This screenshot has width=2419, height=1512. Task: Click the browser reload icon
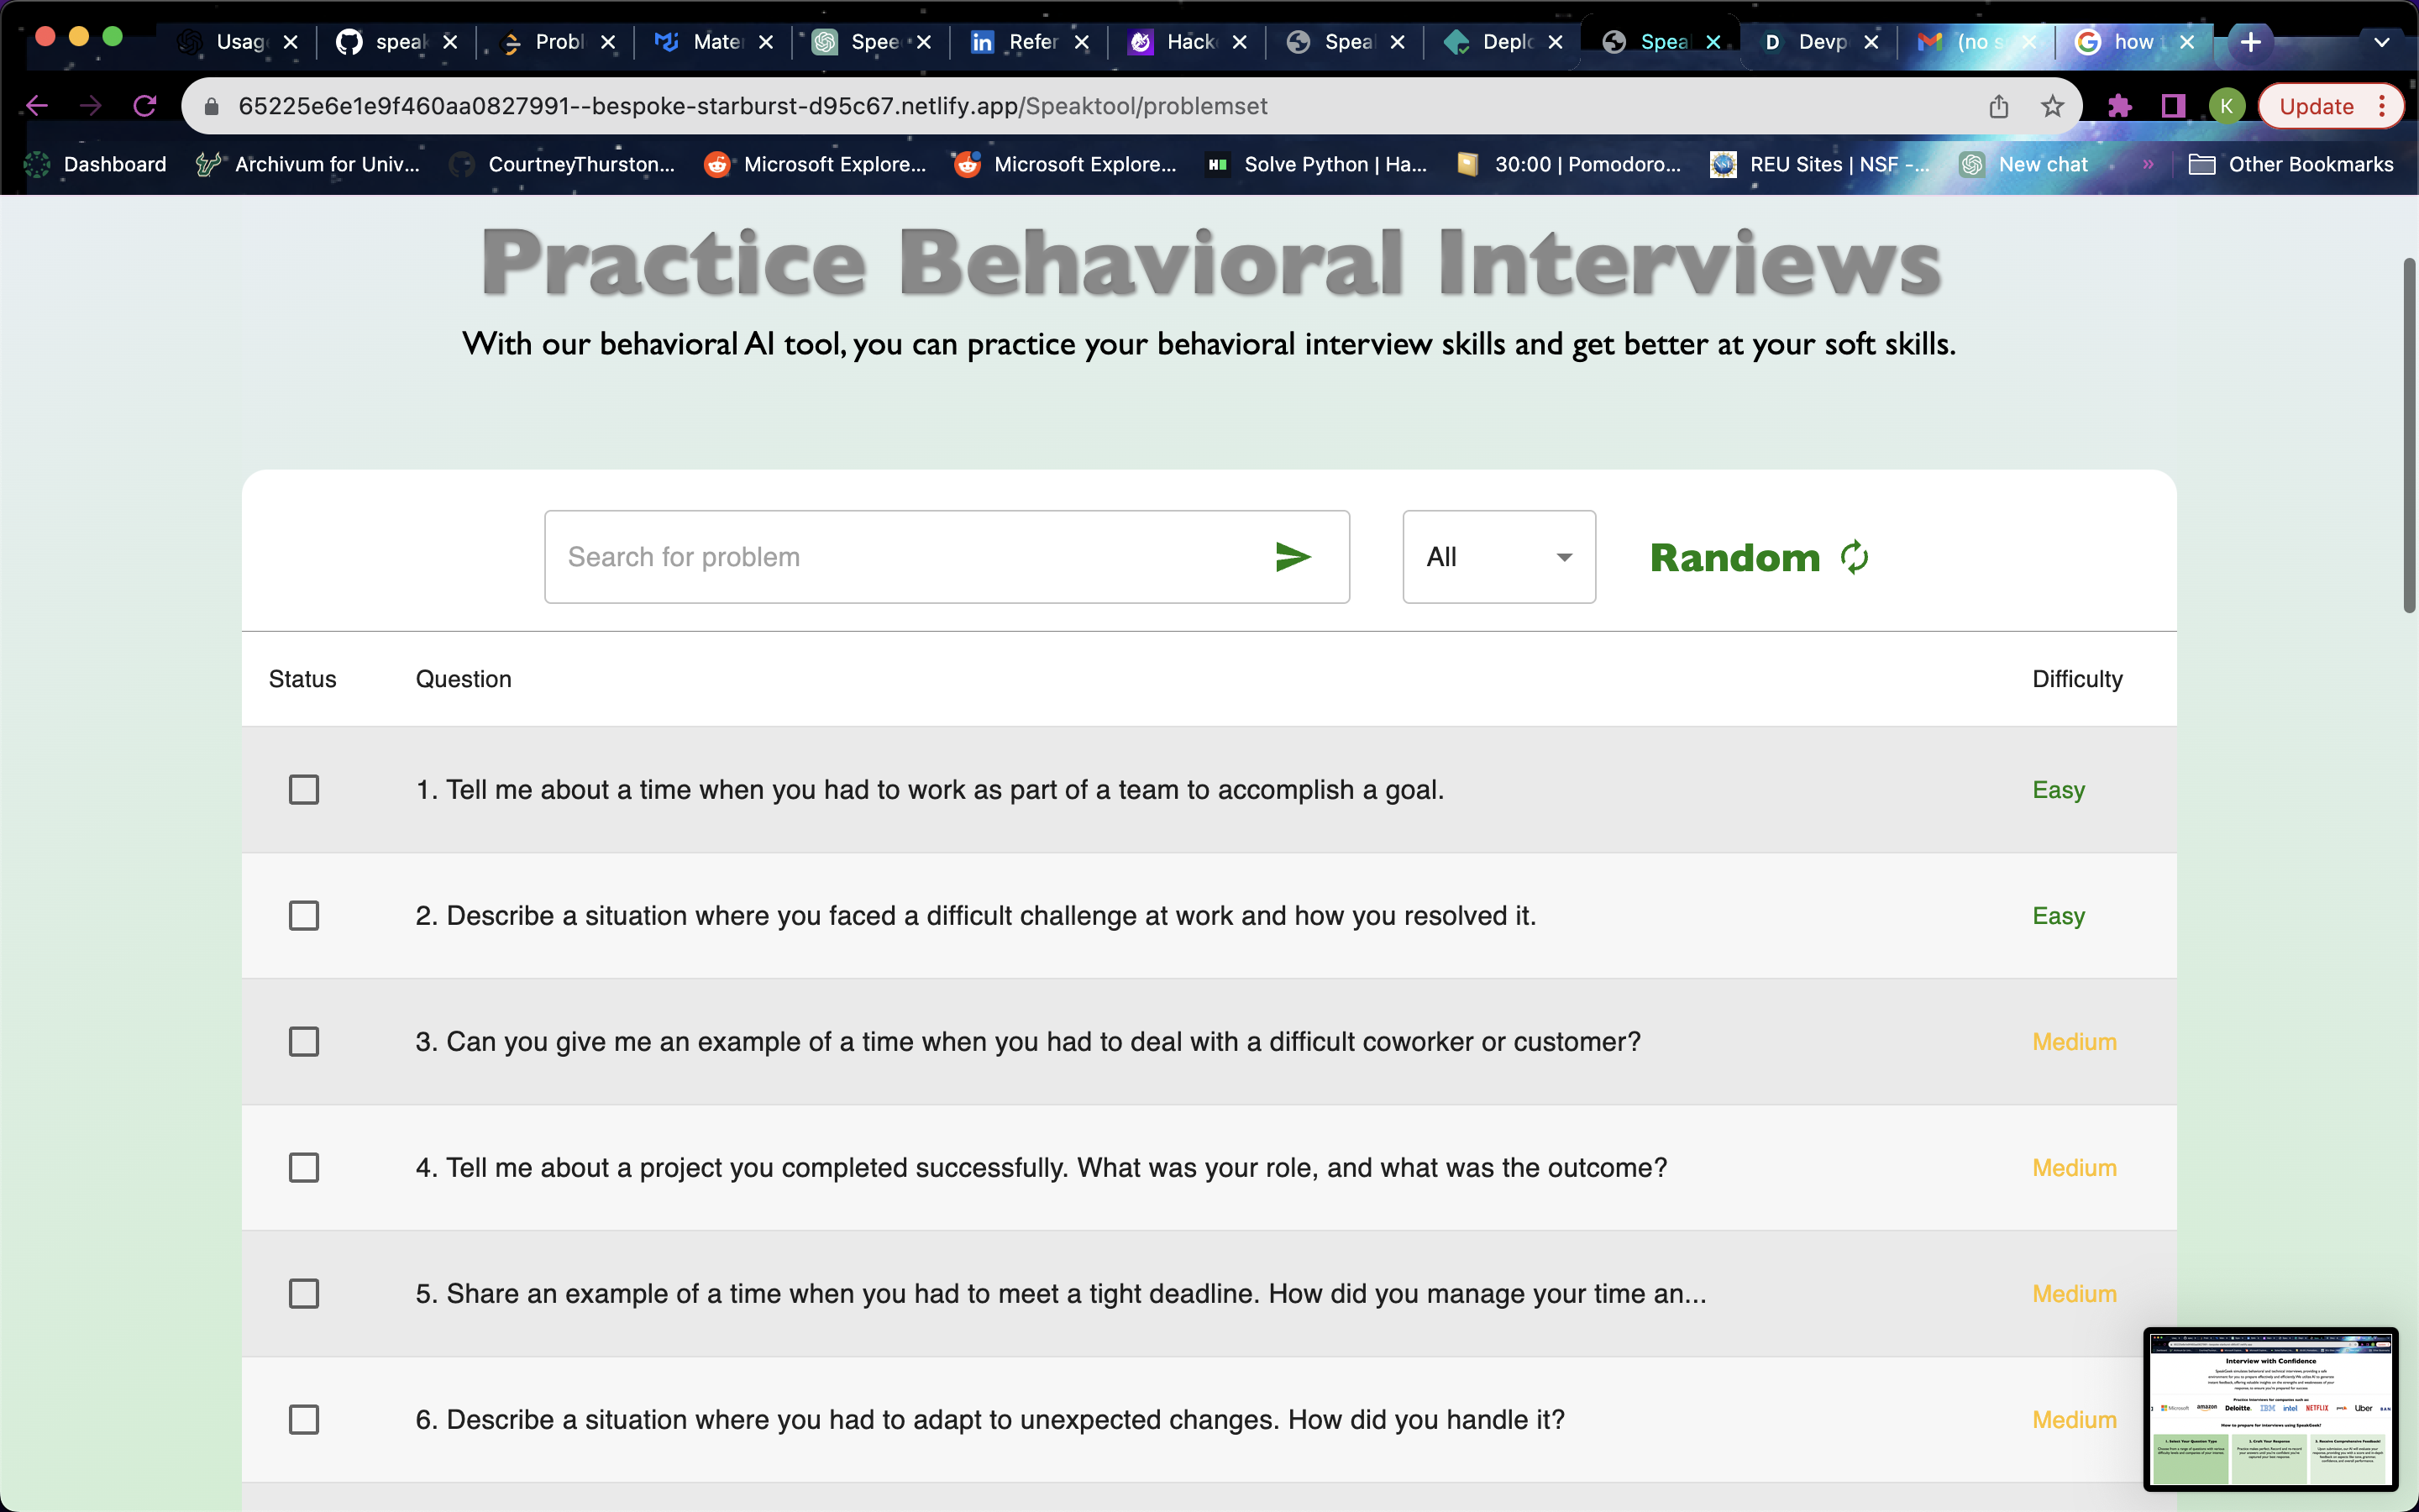tap(145, 106)
